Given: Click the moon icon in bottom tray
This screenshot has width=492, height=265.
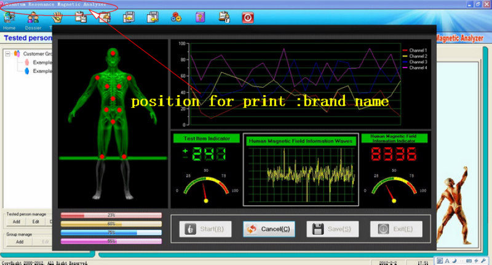Looking at the screenshot, I should coord(454,261).
